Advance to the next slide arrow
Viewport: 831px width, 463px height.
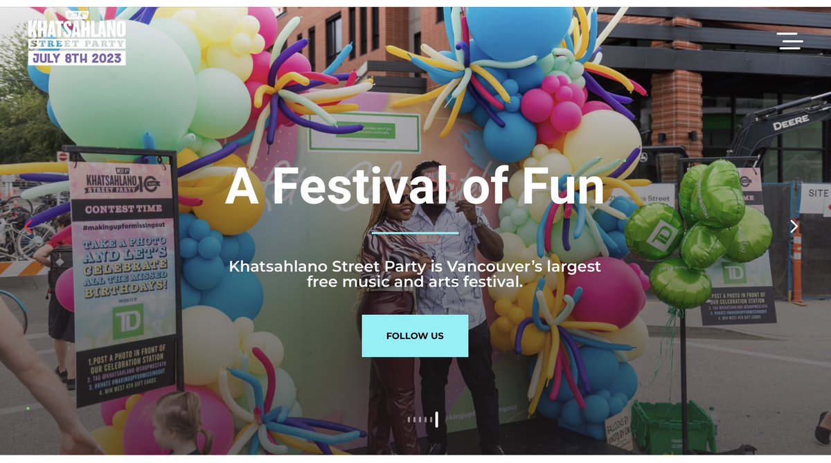coord(794,226)
